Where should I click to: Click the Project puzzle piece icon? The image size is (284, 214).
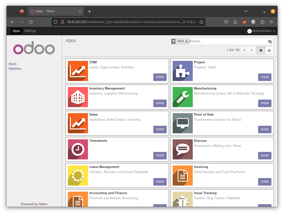(183, 71)
